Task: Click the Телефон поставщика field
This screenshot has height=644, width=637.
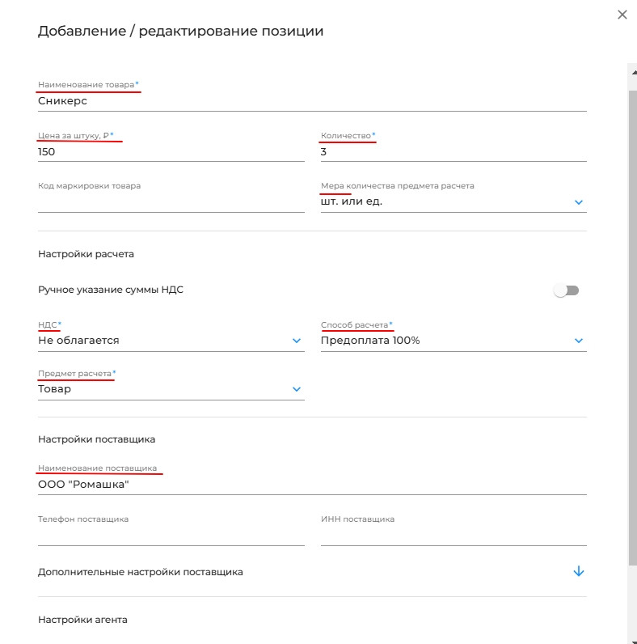Action: [x=171, y=536]
